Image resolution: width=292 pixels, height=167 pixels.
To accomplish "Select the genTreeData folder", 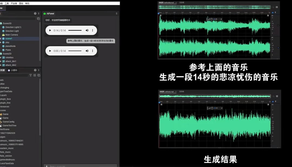I will point(6,91).
